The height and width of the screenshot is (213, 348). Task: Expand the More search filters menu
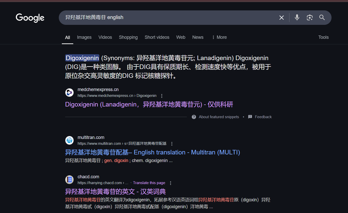pyautogui.click(x=219, y=37)
